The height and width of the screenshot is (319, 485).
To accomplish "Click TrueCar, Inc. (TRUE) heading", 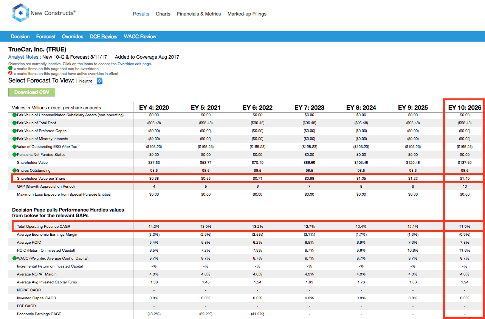I will 37,50.
